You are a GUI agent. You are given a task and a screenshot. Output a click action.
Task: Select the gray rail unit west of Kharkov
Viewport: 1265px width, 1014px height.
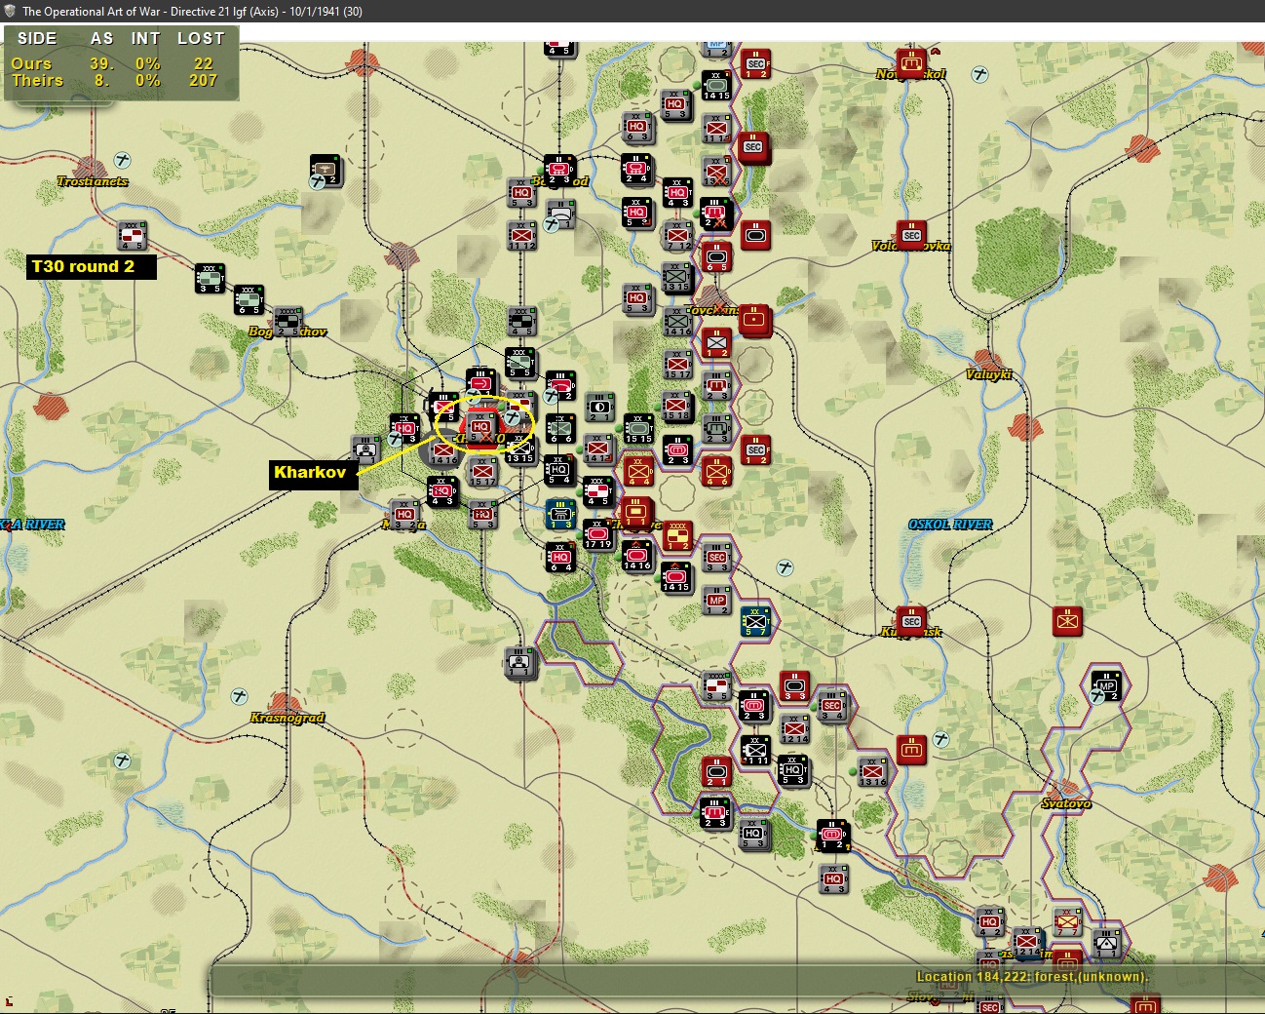coord(365,449)
